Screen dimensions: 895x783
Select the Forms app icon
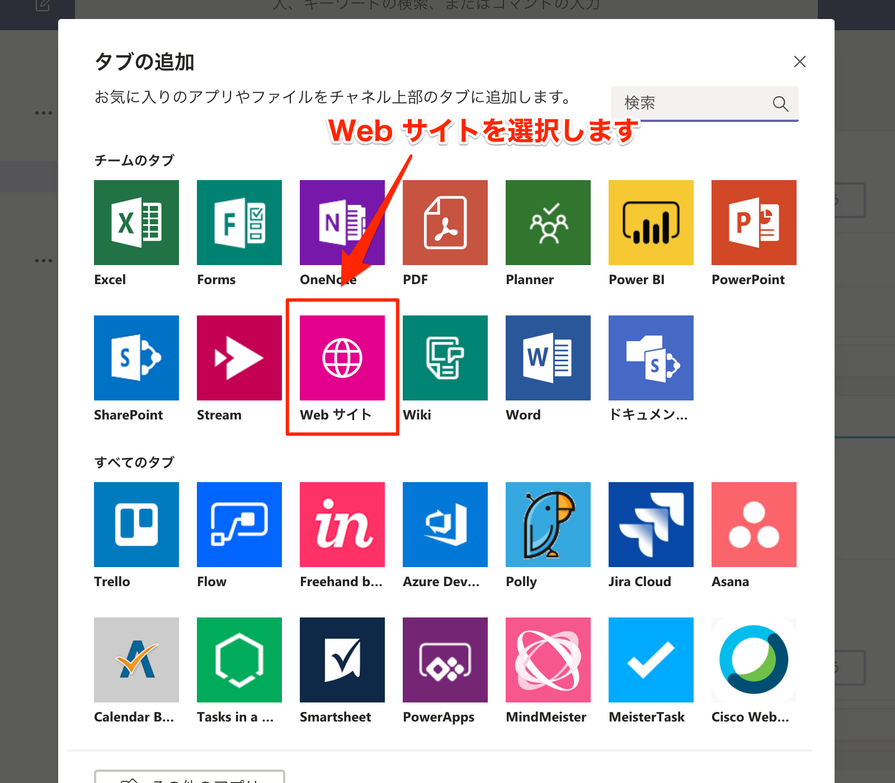click(x=239, y=223)
